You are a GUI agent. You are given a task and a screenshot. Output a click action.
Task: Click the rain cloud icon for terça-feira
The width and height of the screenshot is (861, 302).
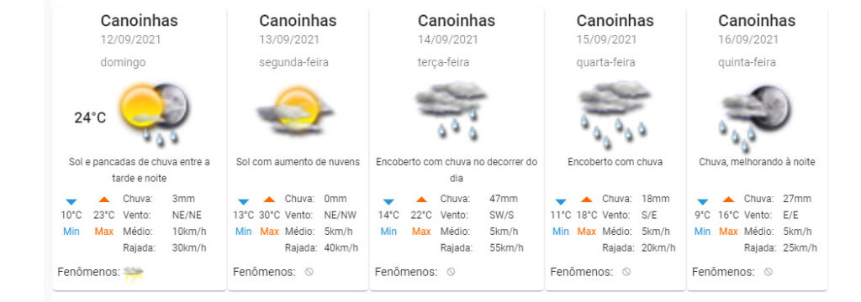(x=451, y=110)
